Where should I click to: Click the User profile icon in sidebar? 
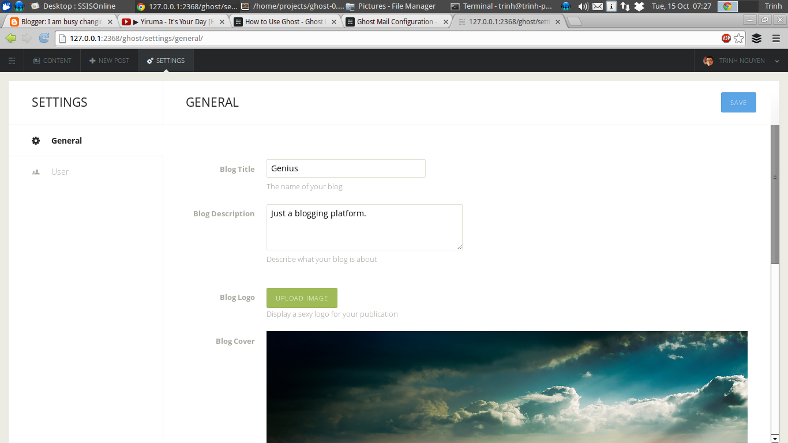tap(35, 171)
